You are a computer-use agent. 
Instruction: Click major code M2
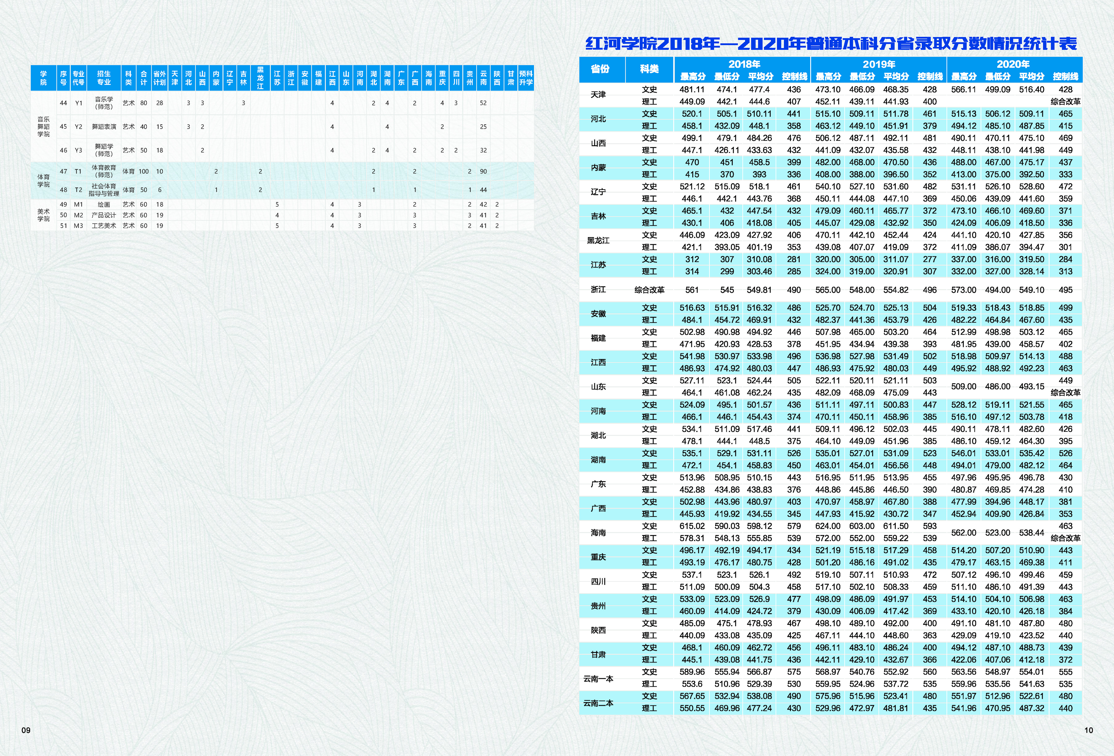tap(78, 215)
